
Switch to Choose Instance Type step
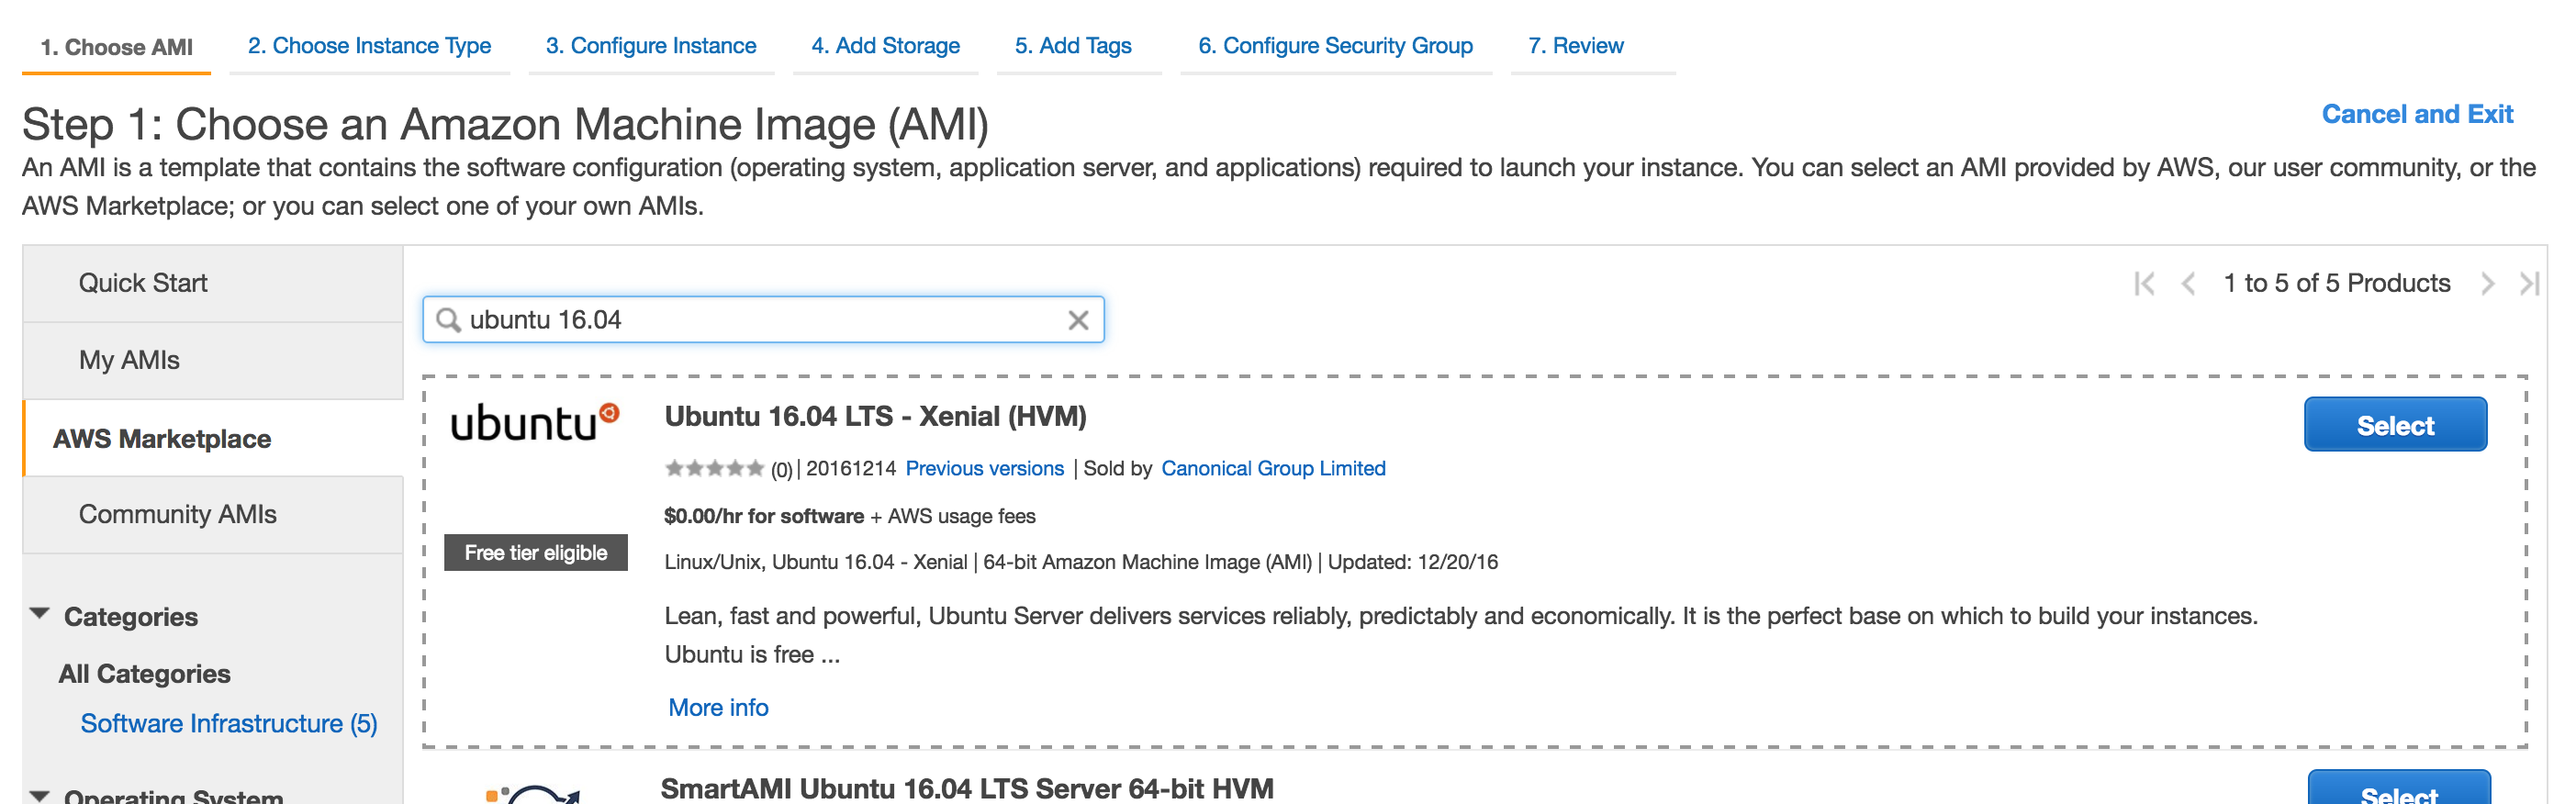tap(369, 46)
